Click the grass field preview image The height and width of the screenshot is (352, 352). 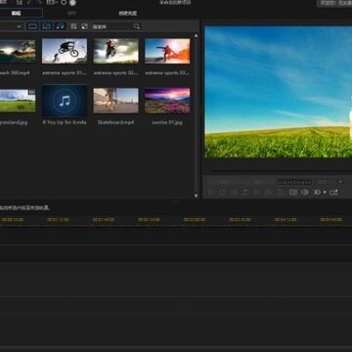pyautogui.click(x=279, y=92)
